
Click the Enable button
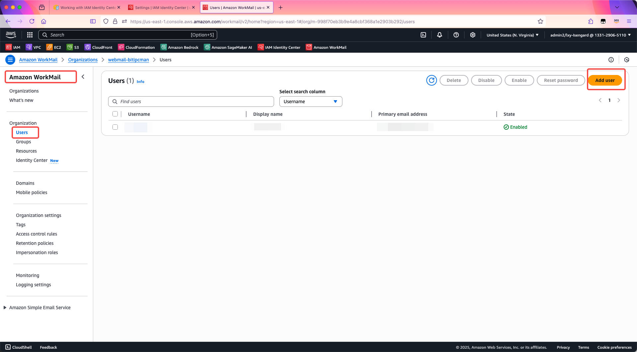coord(519,80)
